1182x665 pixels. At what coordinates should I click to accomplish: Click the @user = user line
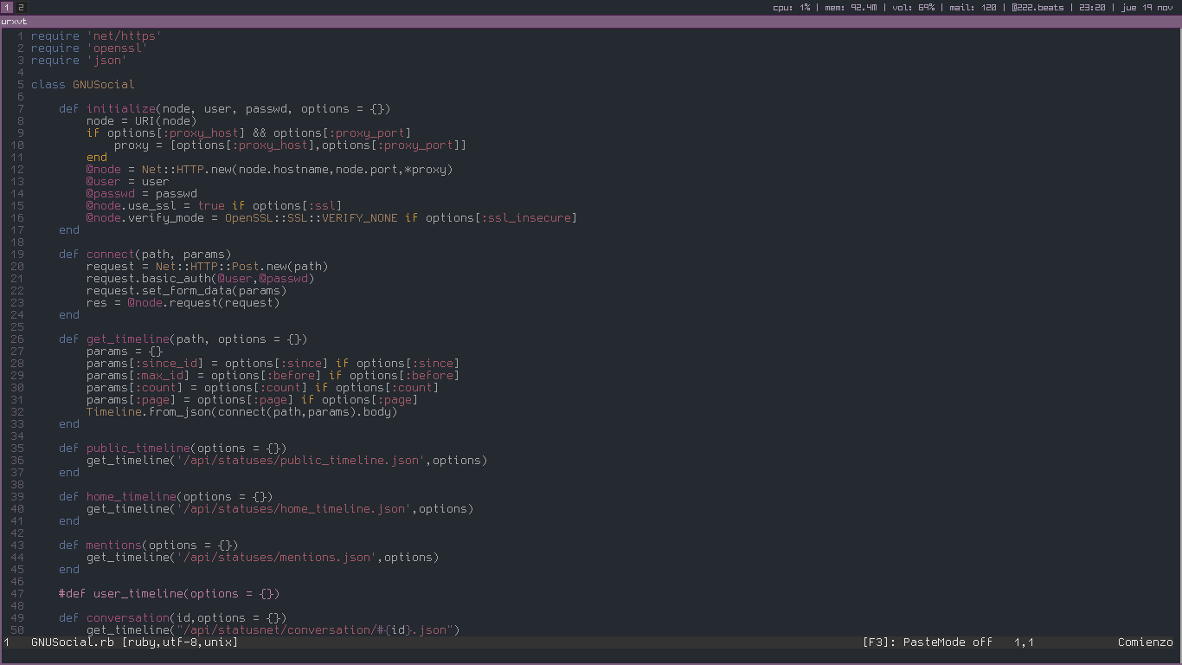(x=127, y=181)
